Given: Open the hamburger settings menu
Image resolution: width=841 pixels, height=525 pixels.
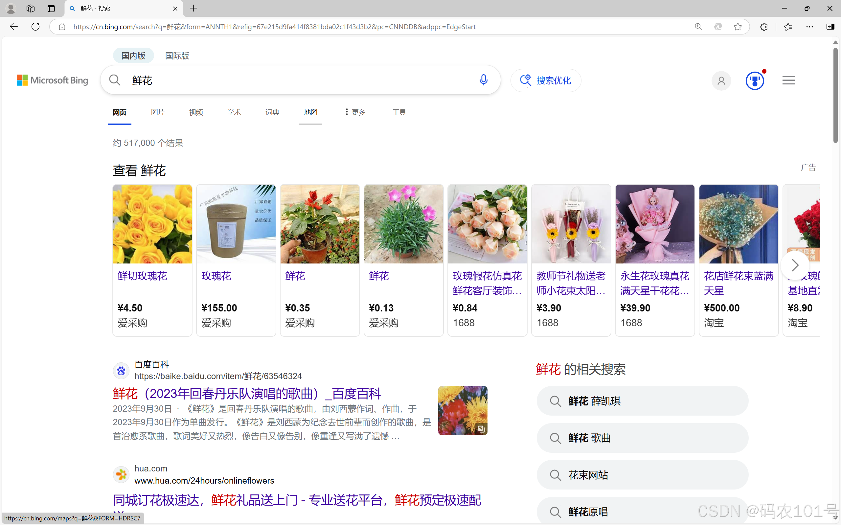Looking at the screenshot, I should pos(788,80).
